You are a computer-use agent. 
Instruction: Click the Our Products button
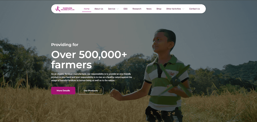(91, 90)
